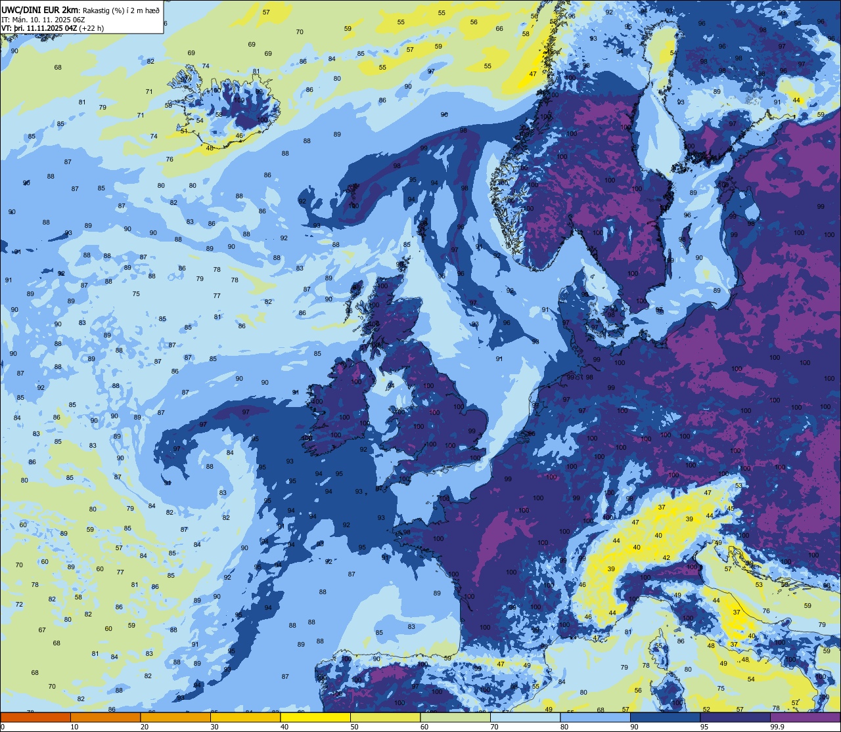Click the orange 10–20 legend swatch
This screenshot has width=841, height=732.
[x=105, y=717]
